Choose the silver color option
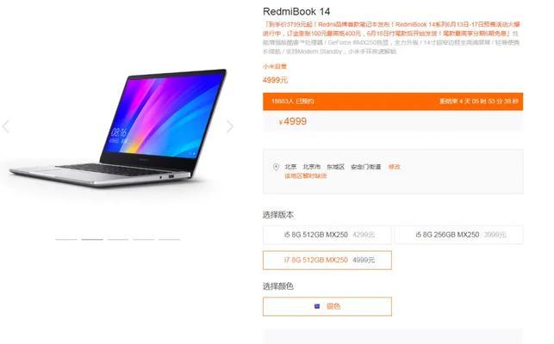This screenshot has height=344, width=554. [327, 306]
